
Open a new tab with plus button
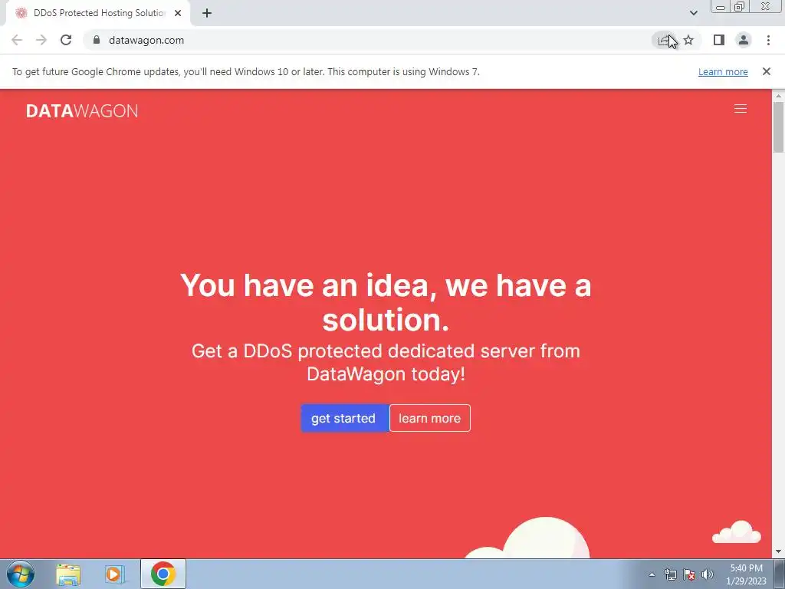tap(207, 13)
